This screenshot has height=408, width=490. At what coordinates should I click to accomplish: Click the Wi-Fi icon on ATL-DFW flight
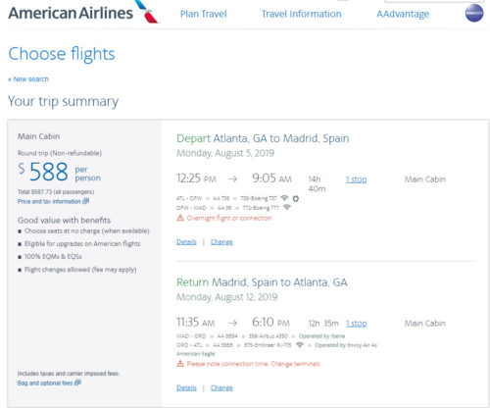[284, 198]
